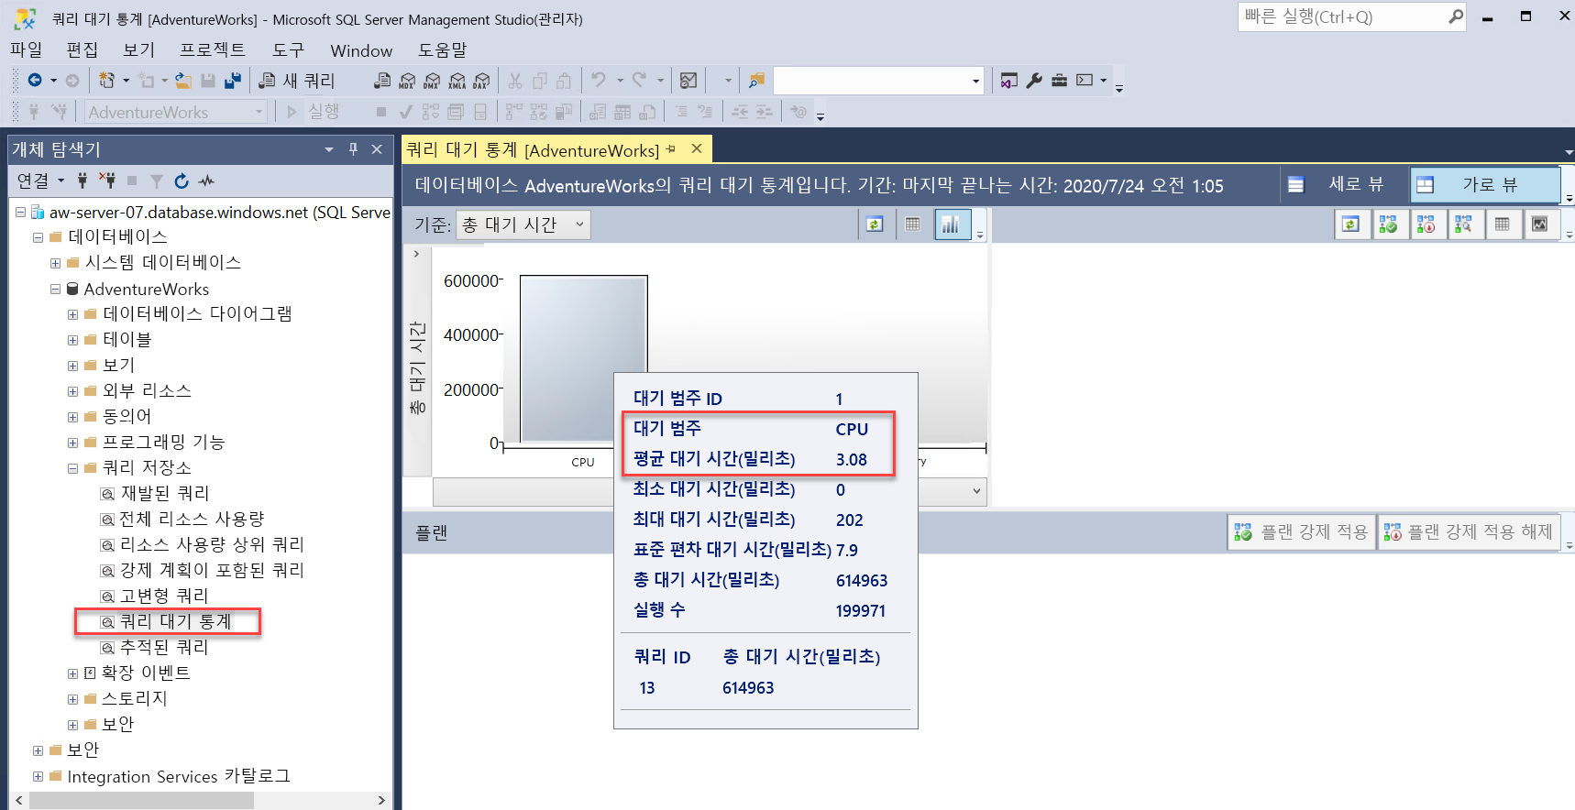Click the 새 쿼리 (New Query) button
This screenshot has height=810, width=1575.
click(x=297, y=81)
